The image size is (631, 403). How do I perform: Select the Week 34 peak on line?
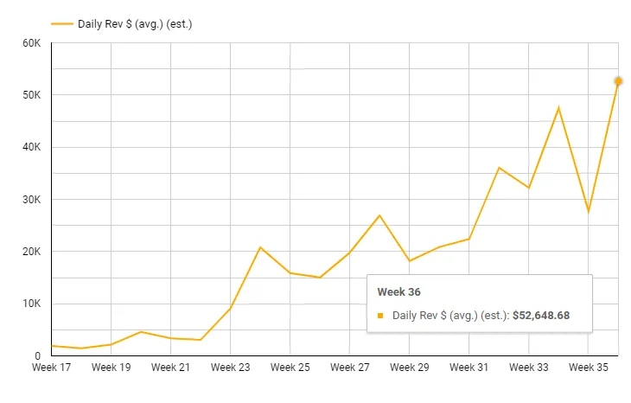558,107
